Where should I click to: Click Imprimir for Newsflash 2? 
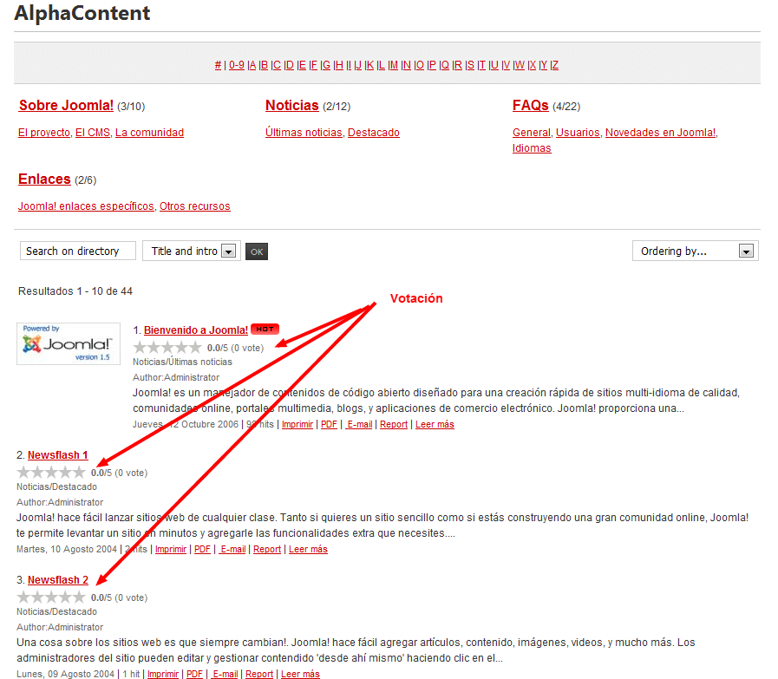[x=163, y=674]
